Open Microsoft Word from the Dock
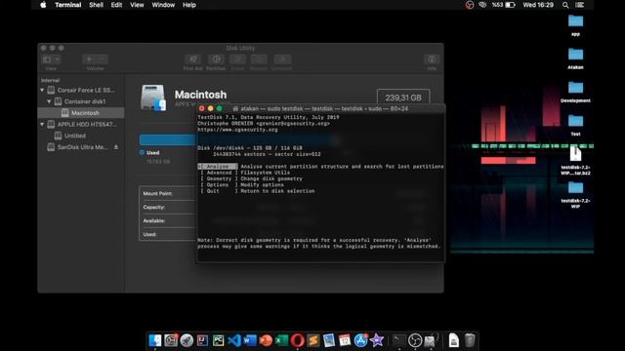This screenshot has height=351, width=625. [250, 340]
